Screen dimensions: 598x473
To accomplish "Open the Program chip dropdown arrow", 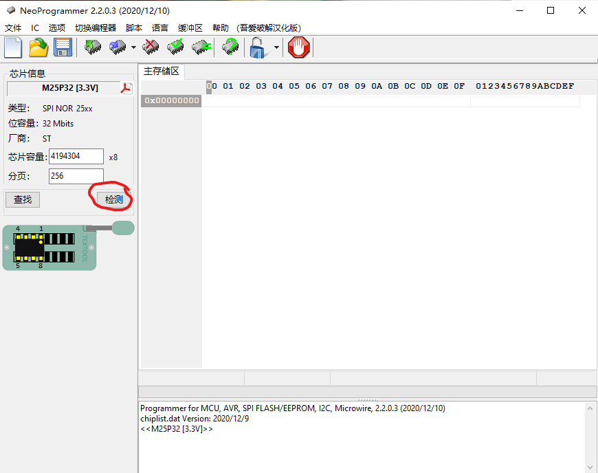I will pyautogui.click(x=133, y=47).
